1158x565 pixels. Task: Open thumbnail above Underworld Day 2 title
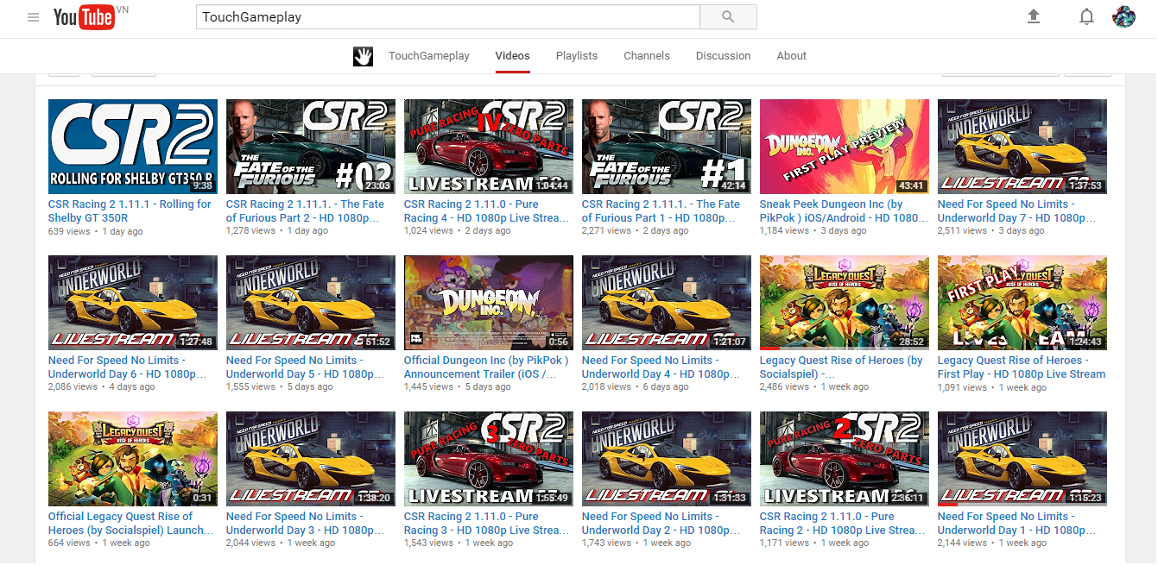667,459
